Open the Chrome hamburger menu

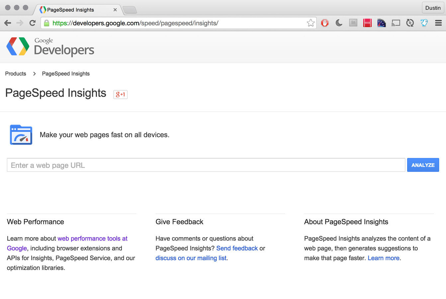point(438,23)
